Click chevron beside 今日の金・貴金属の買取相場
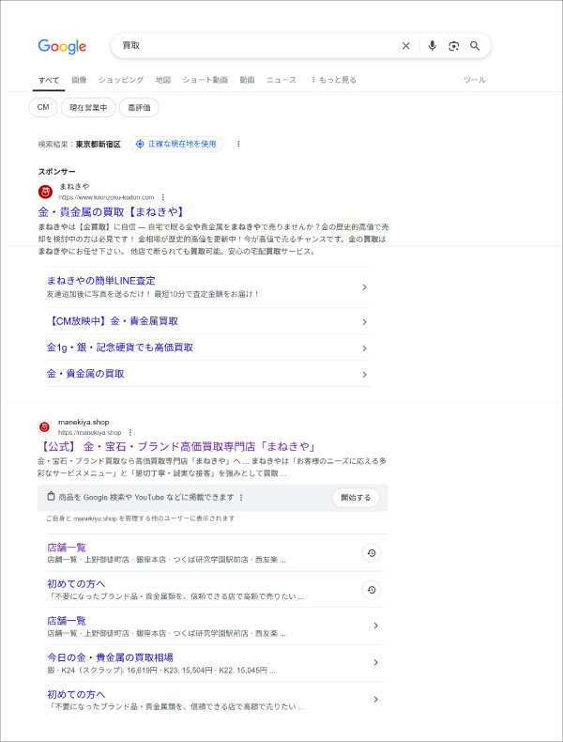The width and height of the screenshot is (563, 742). tap(376, 662)
